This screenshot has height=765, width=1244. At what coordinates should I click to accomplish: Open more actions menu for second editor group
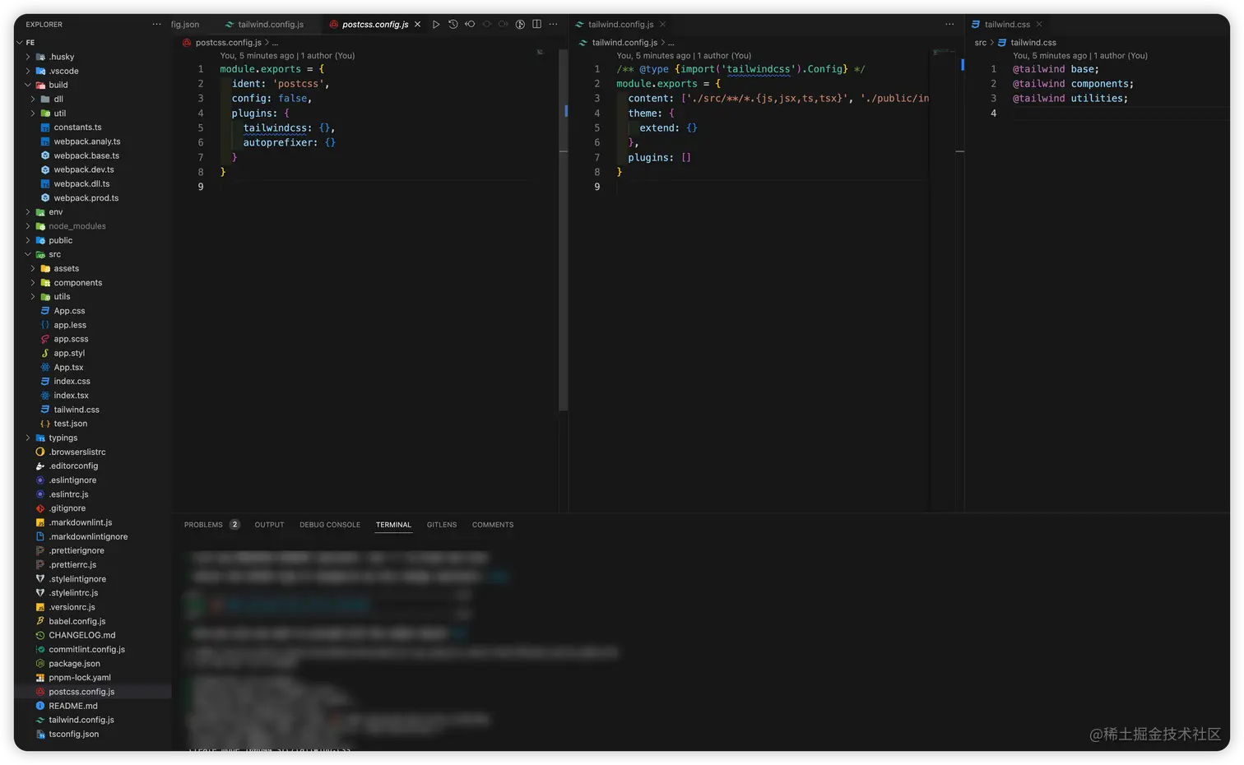pos(949,25)
